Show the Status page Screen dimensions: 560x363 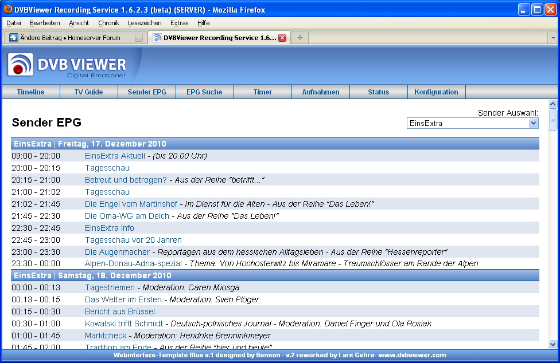(x=379, y=92)
